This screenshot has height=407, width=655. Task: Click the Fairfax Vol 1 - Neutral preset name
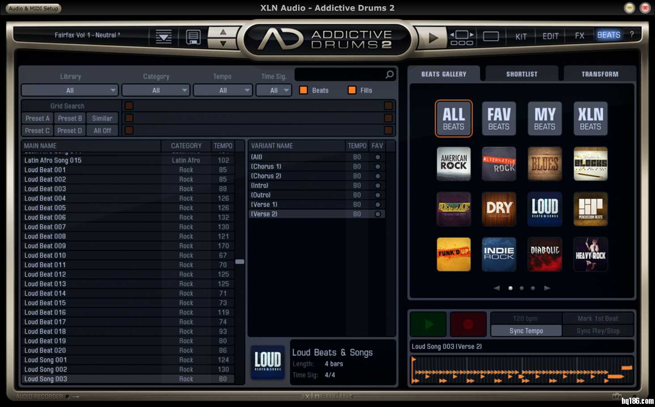(87, 35)
